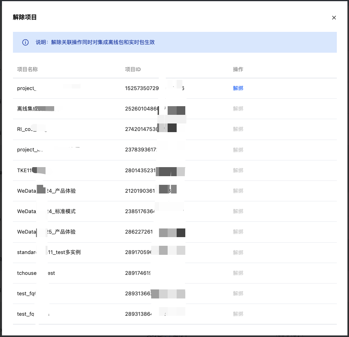
Task: Click the info icon in the notice banner
Action: [26, 42]
